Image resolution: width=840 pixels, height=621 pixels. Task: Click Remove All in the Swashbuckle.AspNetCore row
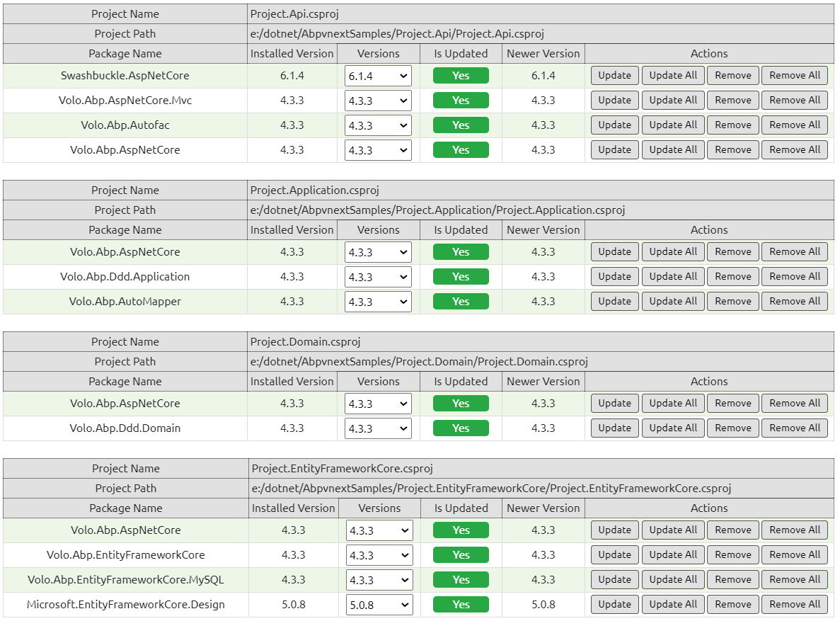[x=795, y=76]
